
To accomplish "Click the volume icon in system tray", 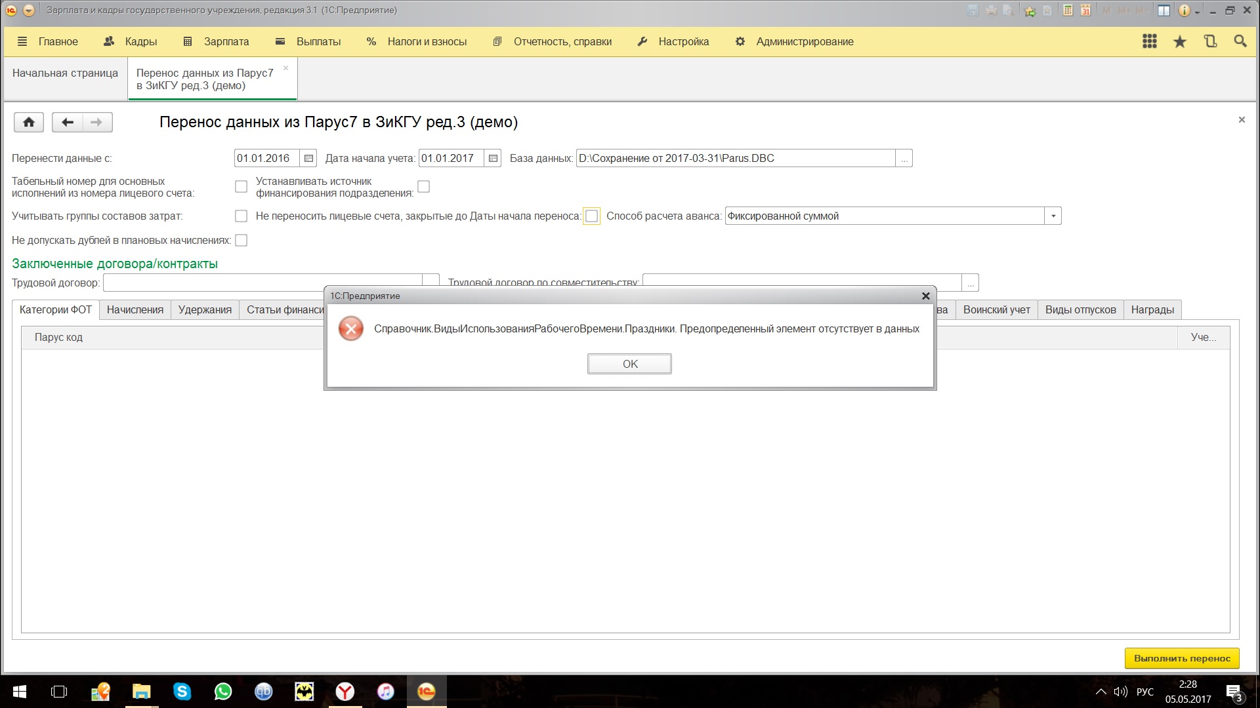I will click(1120, 692).
